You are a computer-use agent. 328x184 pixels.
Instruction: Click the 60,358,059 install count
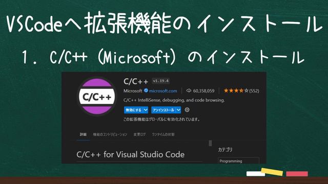(x=203, y=91)
